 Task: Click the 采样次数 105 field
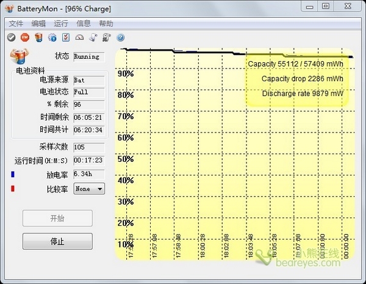[89, 147]
